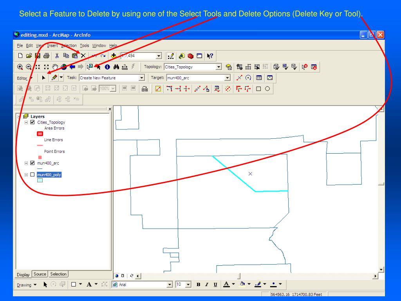Open the Drawing menu button
The image size is (401, 301).
27,285
